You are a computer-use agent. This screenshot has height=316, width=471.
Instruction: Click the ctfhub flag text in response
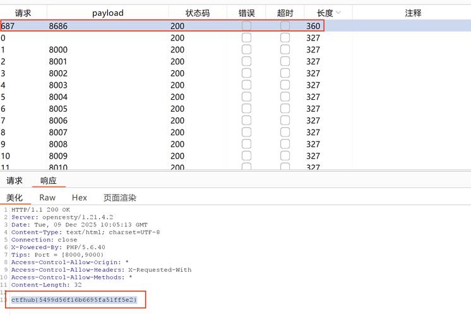(74, 300)
